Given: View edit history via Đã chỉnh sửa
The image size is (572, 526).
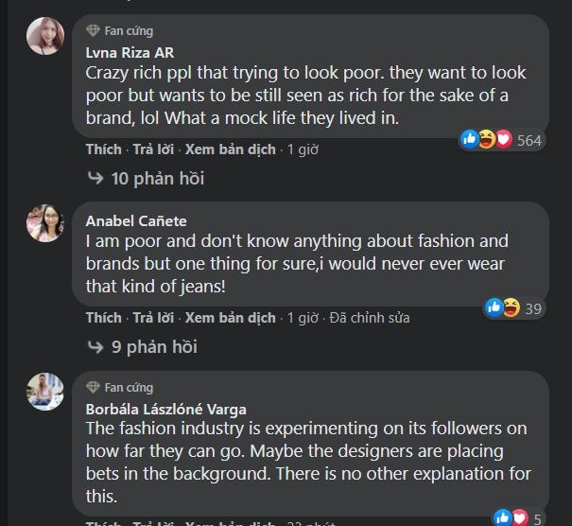Looking at the screenshot, I should [370, 318].
